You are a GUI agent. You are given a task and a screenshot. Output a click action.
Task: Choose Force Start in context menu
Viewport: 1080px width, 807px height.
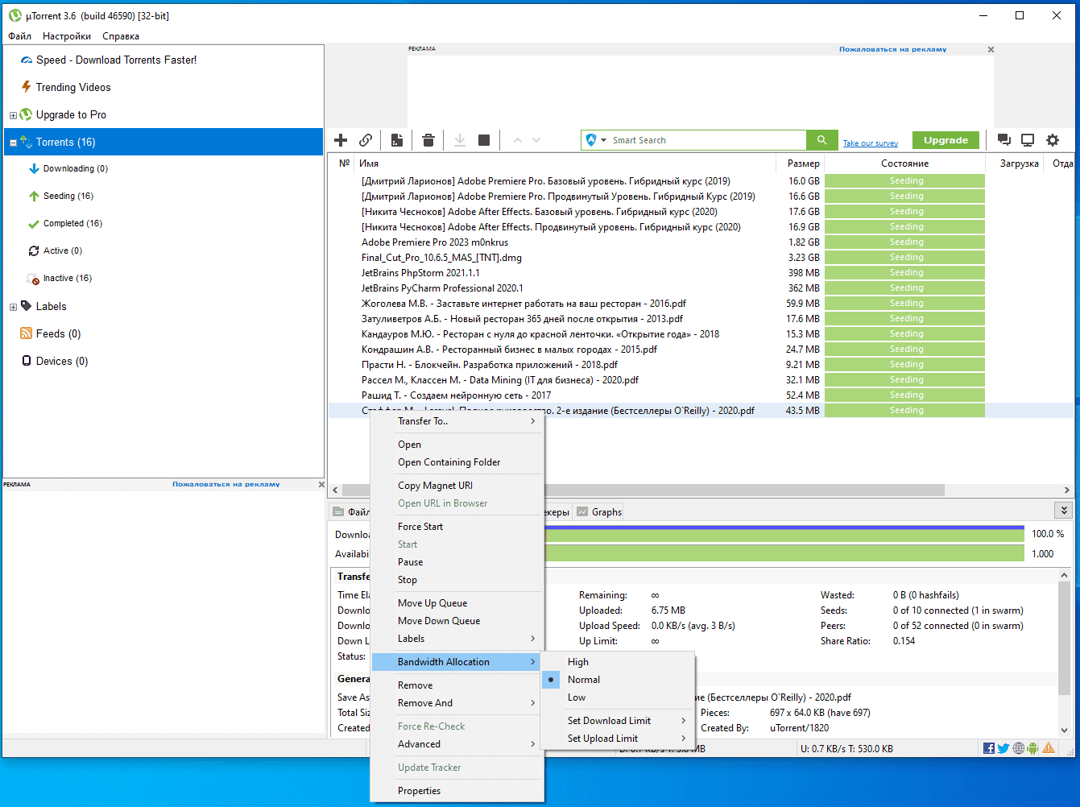[457, 527]
